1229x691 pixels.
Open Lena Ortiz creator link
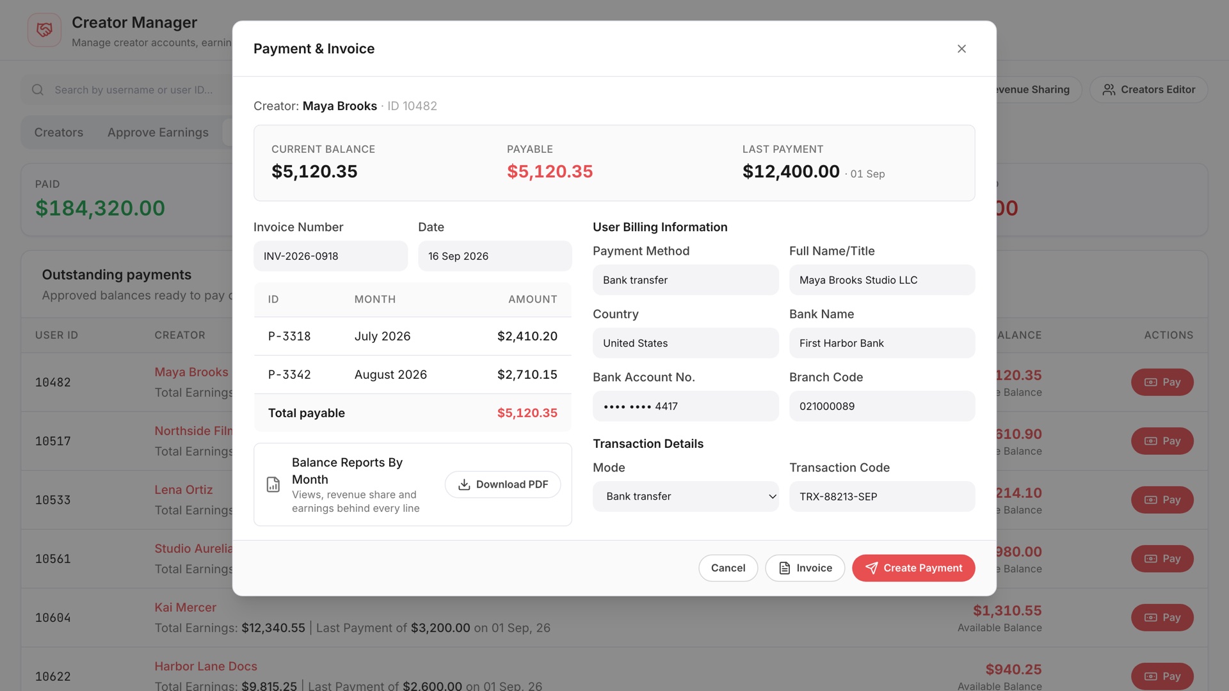[x=183, y=489]
